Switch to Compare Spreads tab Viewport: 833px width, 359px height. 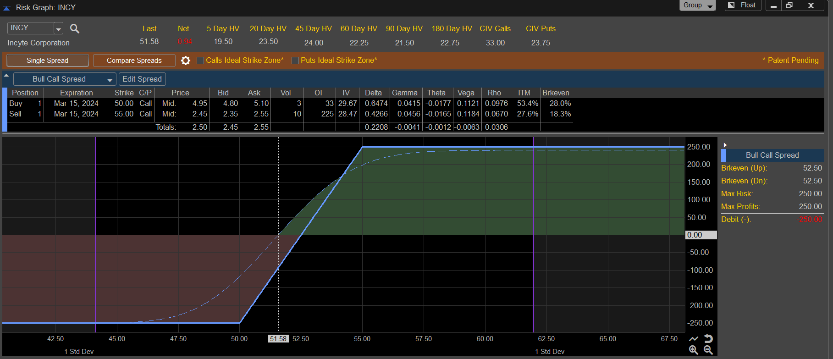click(x=134, y=61)
